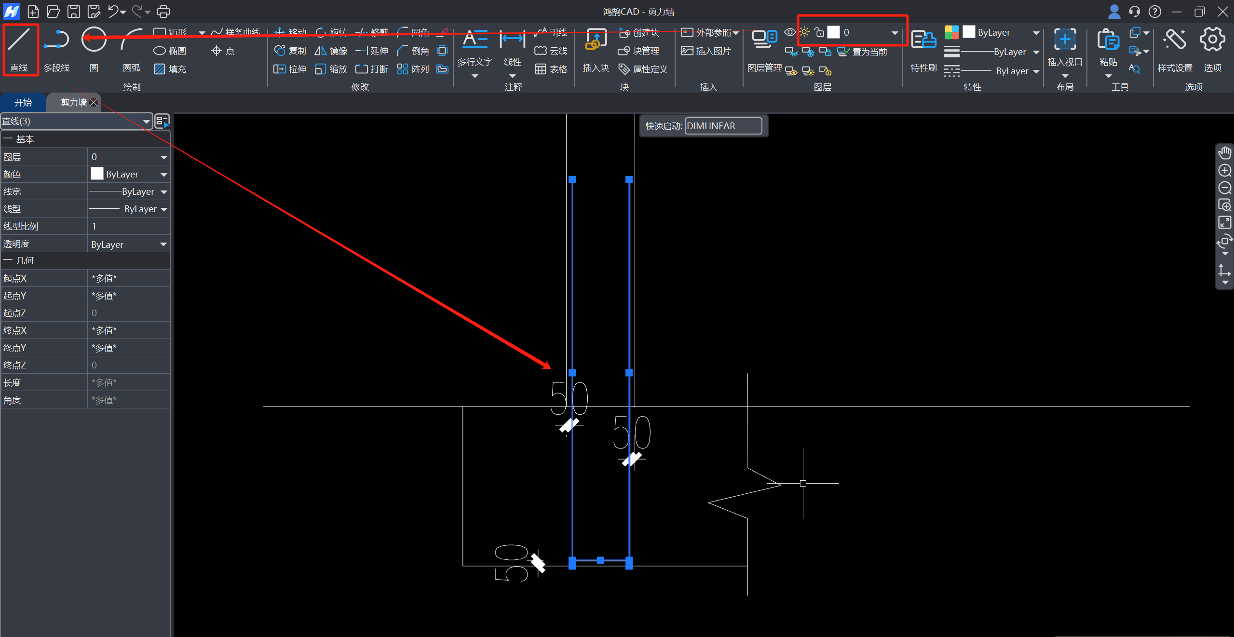The height and width of the screenshot is (637, 1234).
Task: Select the 直线 line tool
Action: [19, 49]
